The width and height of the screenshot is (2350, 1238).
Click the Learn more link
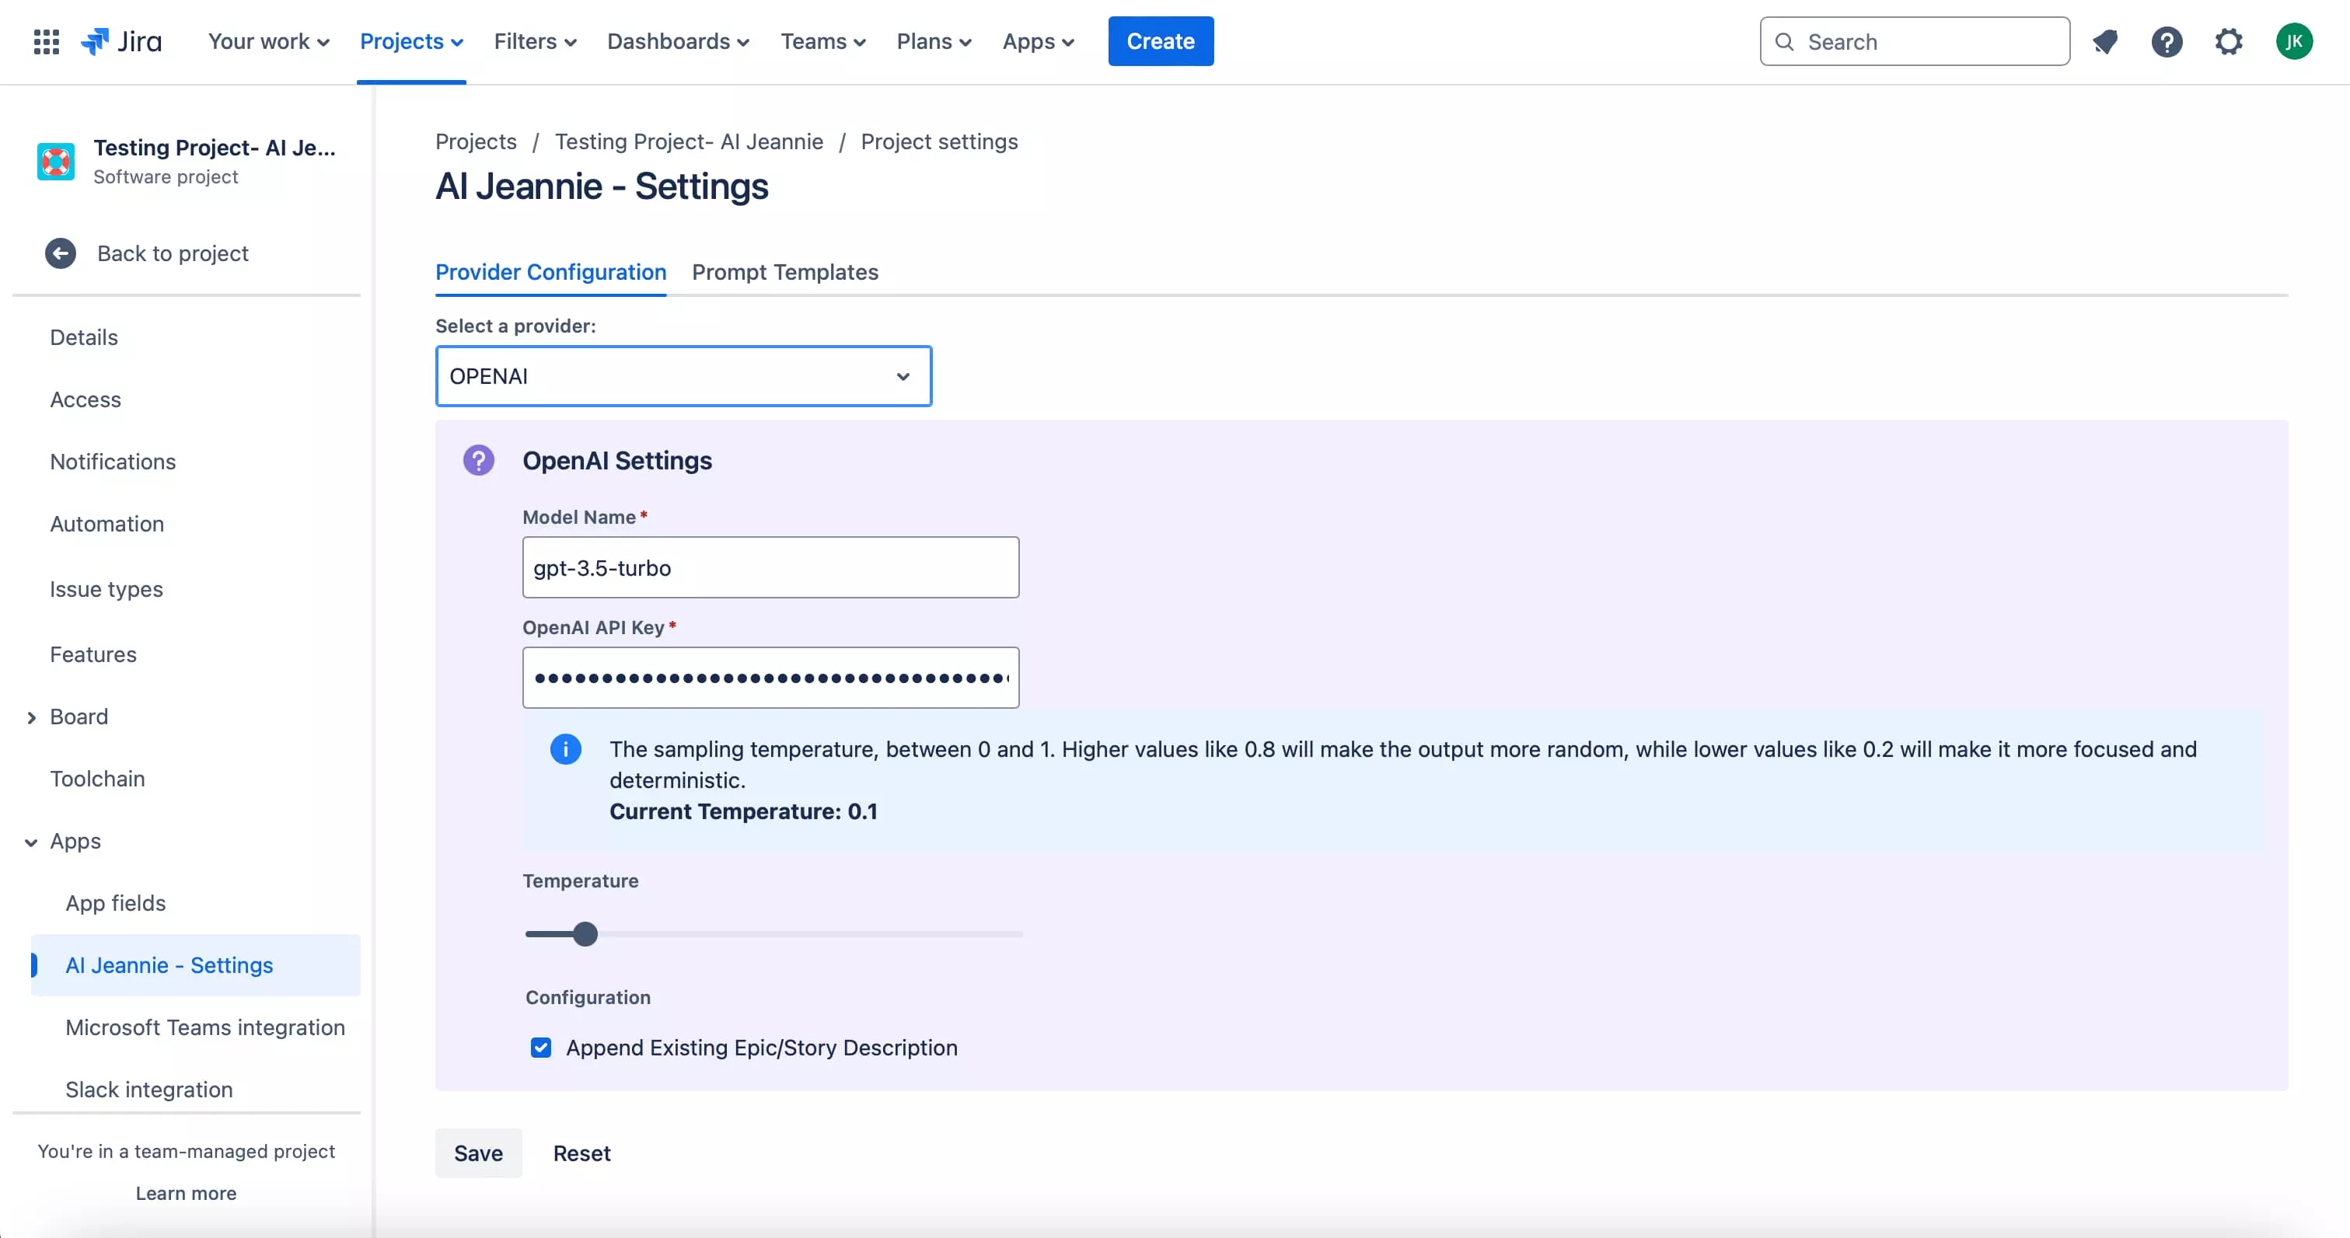click(x=186, y=1193)
